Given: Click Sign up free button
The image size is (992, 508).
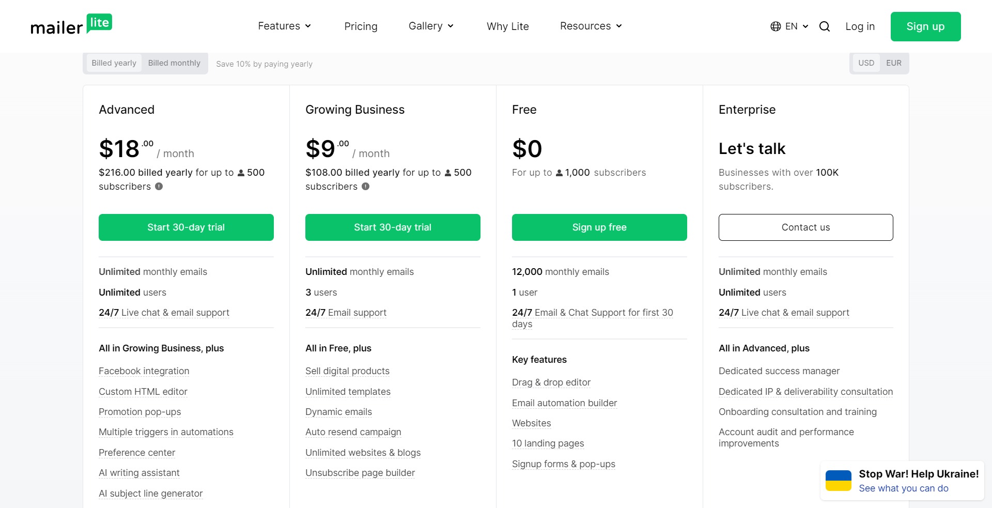Looking at the screenshot, I should pyautogui.click(x=599, y=227).
